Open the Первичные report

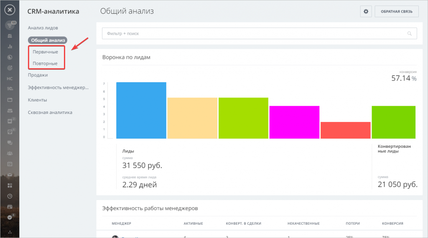click(45, 52)
